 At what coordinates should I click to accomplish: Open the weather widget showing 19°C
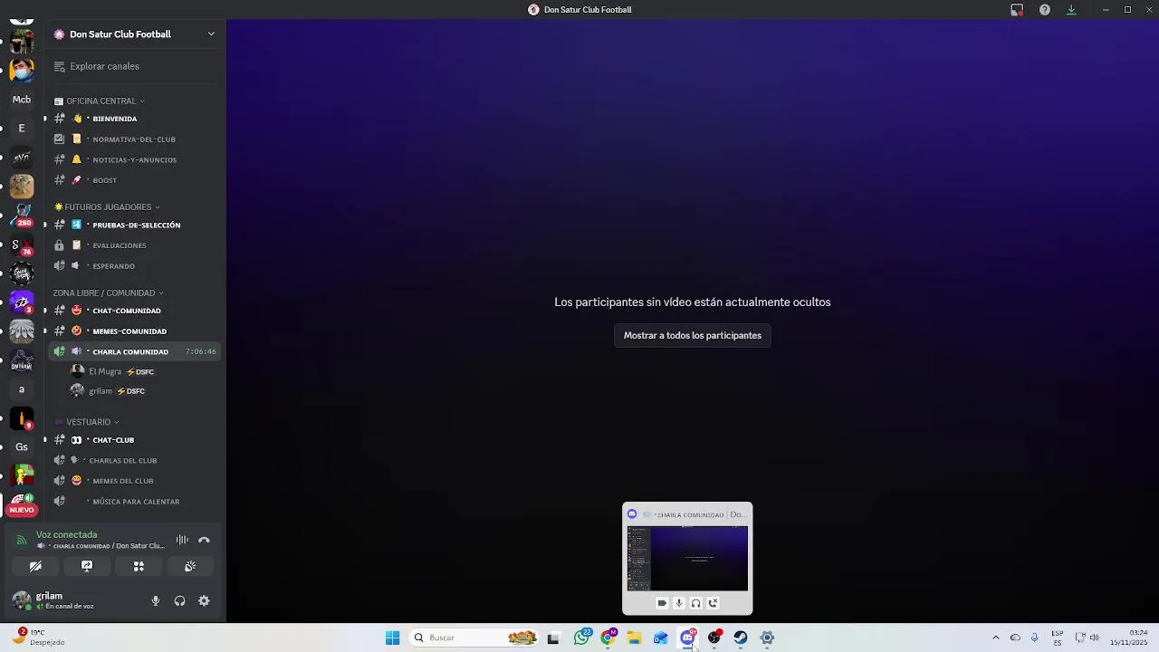click(x=38, y=637)
